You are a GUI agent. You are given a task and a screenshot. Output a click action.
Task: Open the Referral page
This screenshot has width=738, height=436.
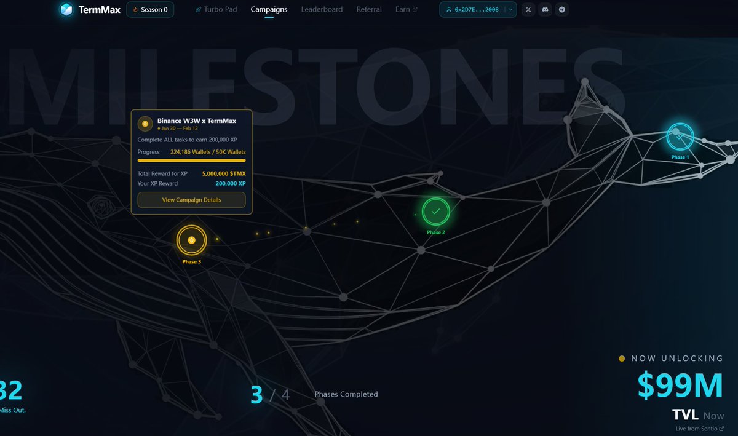pos(369,9)
